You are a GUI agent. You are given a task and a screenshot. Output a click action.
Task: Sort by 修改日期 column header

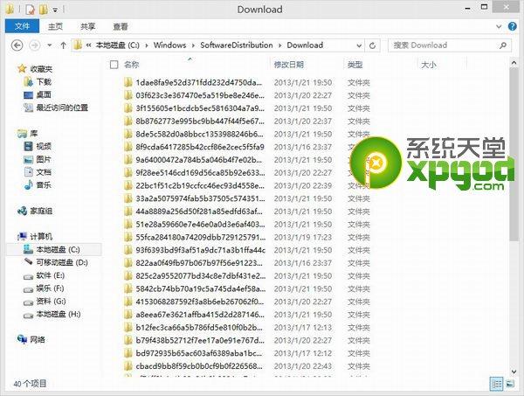click(289, 65)
